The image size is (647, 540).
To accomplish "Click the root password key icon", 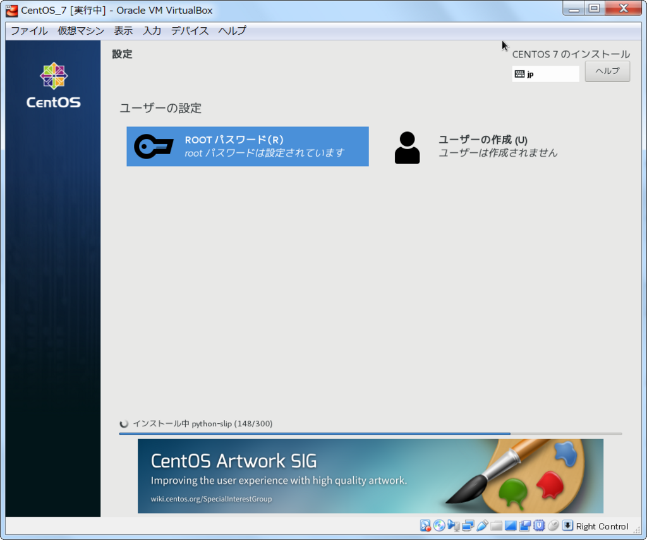I will coord(154,147).
